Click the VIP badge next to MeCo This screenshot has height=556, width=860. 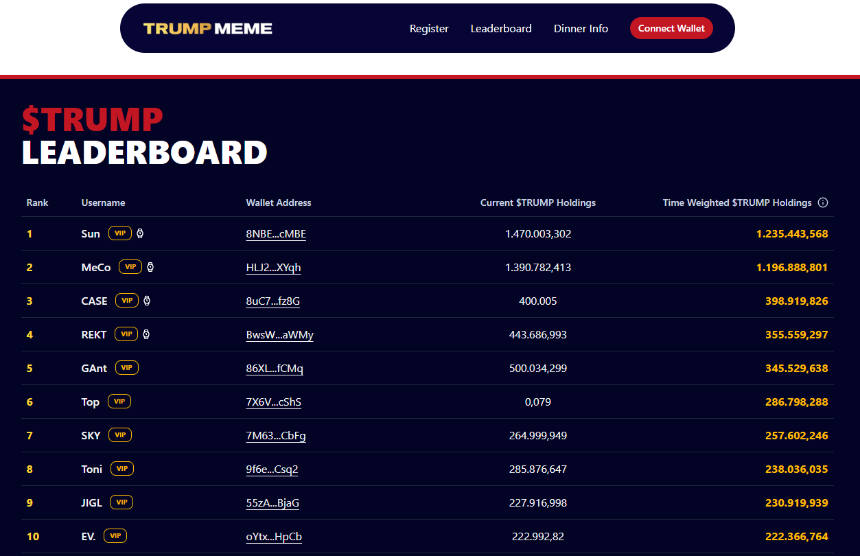130,267
